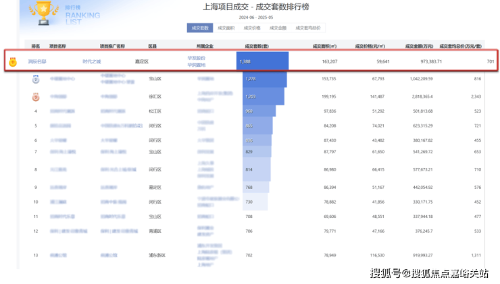Screen dimensions: 500x284
Task: Click the 时代之城 promotion name link
Action: point(91,61)
